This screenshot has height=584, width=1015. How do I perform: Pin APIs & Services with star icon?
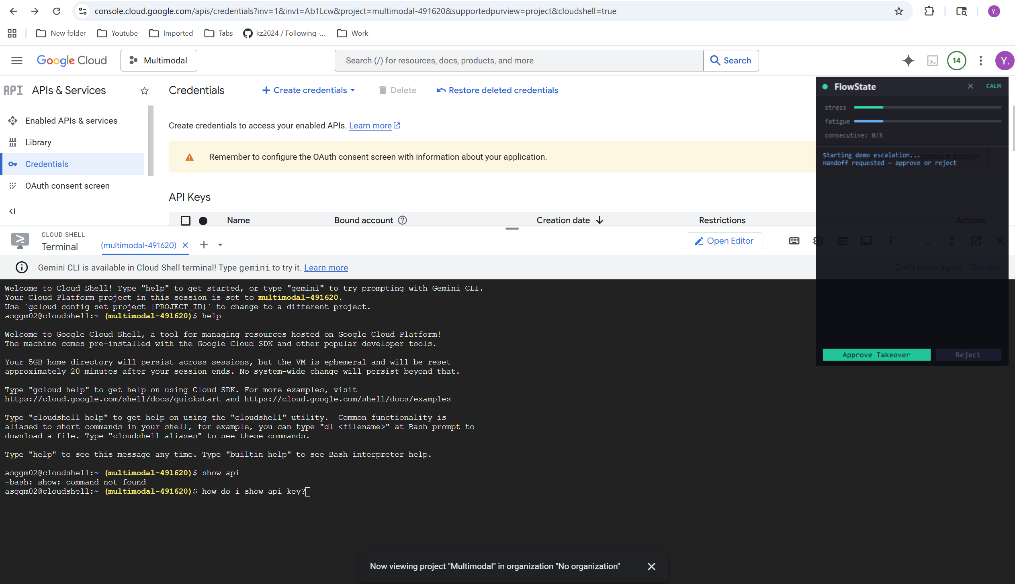(144, 91)
